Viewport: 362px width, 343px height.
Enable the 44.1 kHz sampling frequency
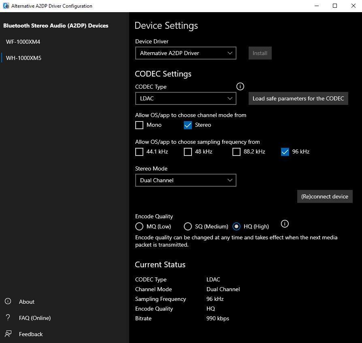139,152
